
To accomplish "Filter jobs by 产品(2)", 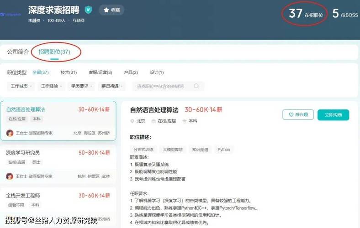I will click(131, 73).
